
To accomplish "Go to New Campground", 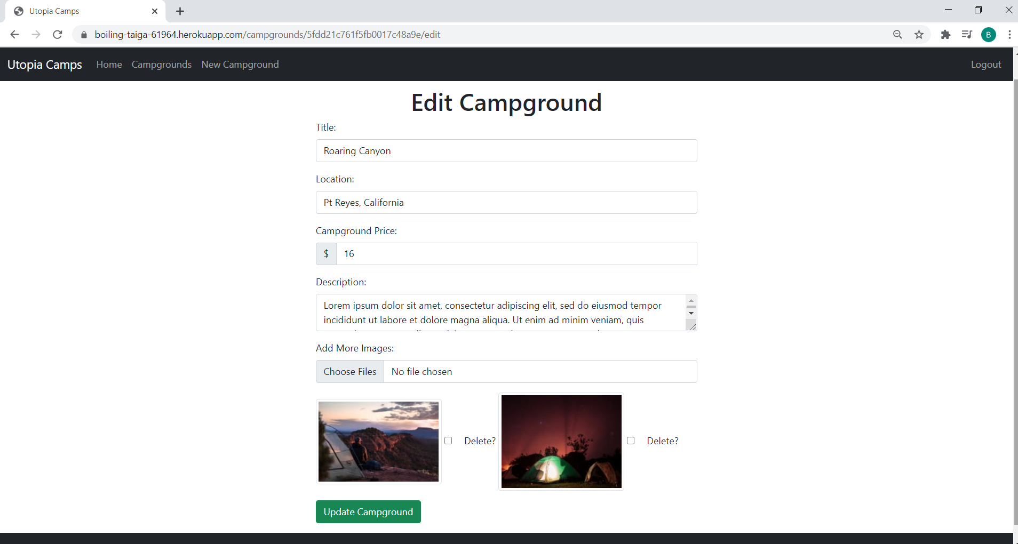I will [x=240, y=64].
